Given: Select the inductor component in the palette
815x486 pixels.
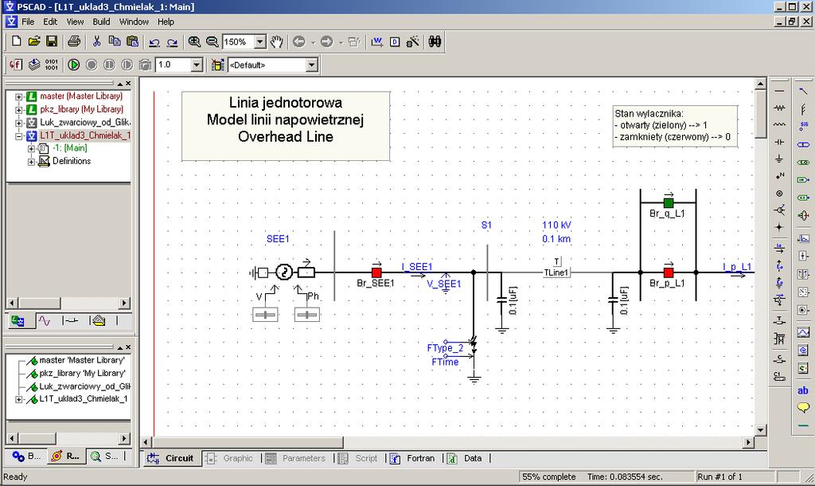Looking at the screenshot, I should (x=779, y=125).
